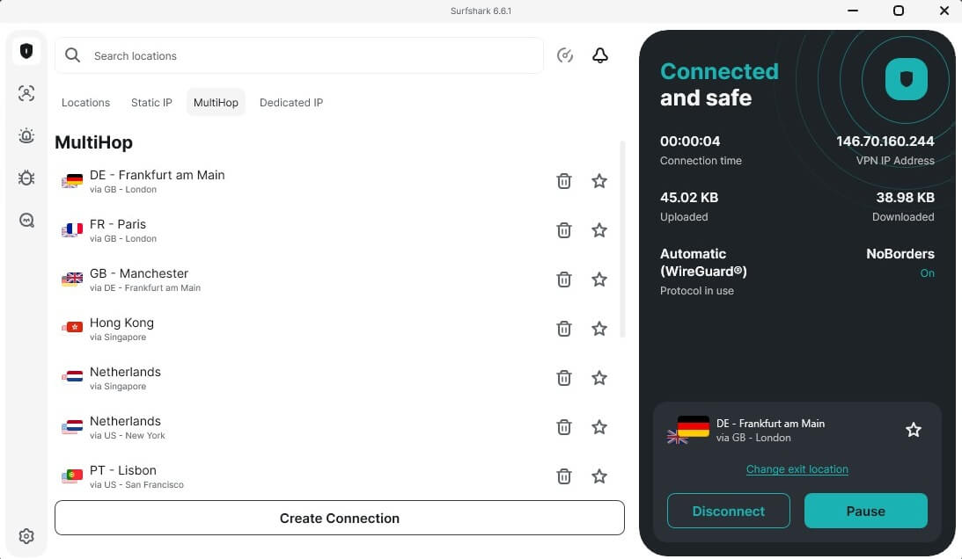The height and width of the screenshot is (559, 962).
Task: Open the Dedicated IP tab
Action: [290, 102]
